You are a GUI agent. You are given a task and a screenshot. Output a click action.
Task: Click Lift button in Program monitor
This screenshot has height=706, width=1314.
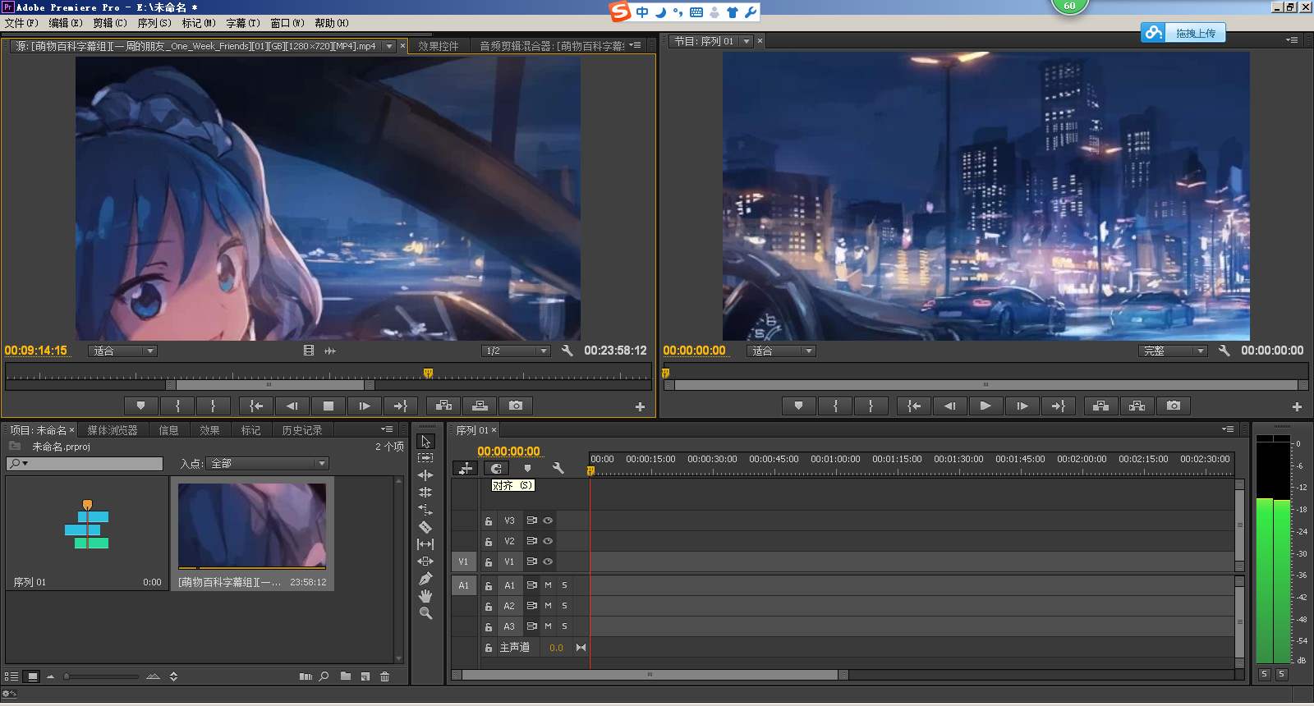(1101, 406)
